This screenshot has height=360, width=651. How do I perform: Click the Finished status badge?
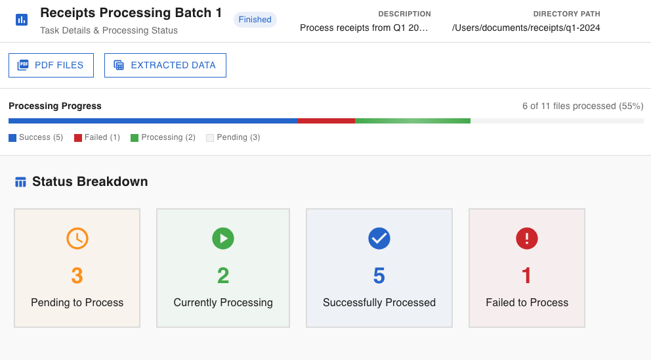(x=255, y=20)
